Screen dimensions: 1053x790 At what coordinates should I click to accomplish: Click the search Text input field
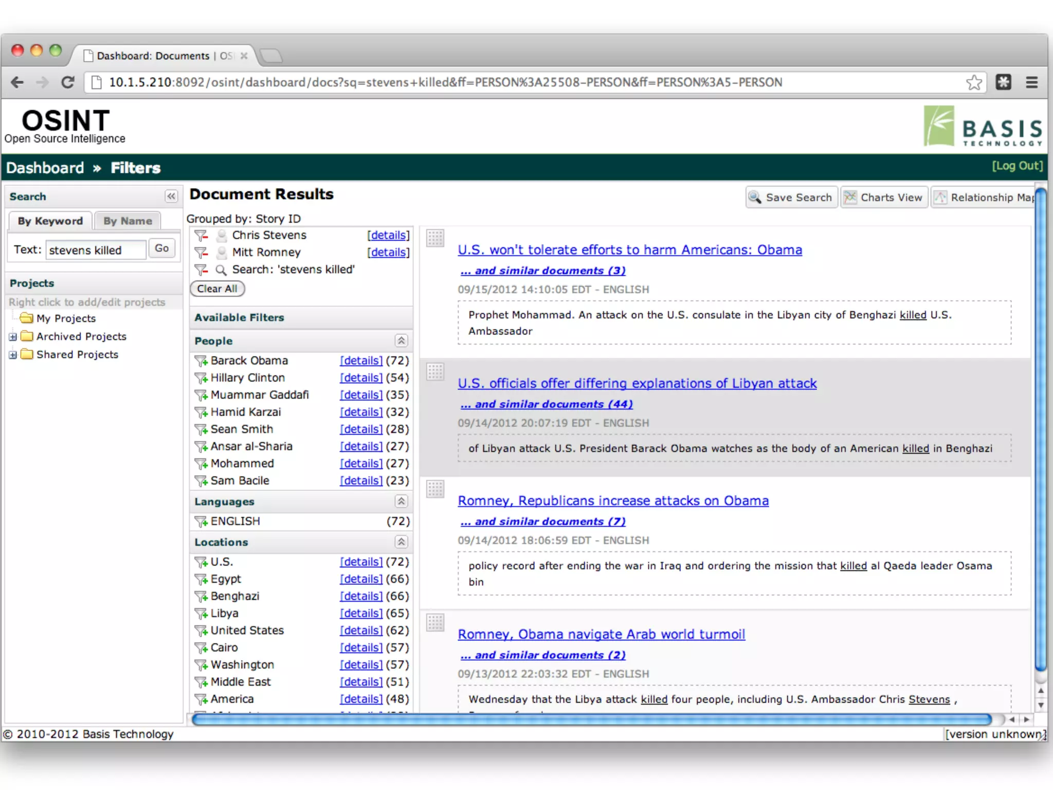(96, 250)
